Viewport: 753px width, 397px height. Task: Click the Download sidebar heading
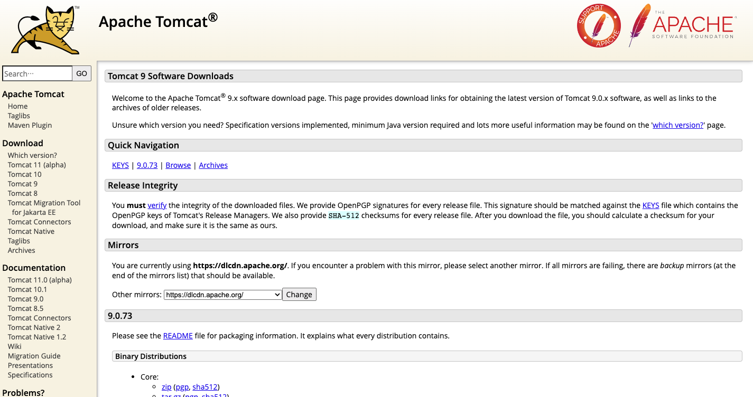click(x=23, y=143)
